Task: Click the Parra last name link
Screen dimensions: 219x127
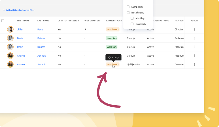Action: 40,29
